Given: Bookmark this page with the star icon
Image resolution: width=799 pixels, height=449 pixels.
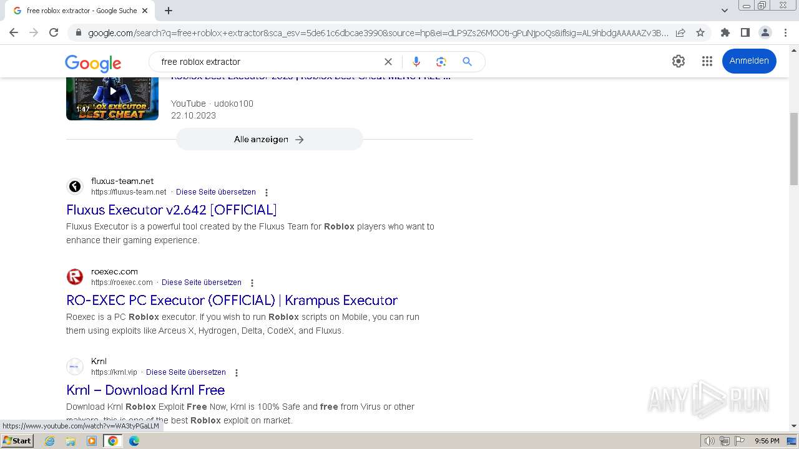Looking at the screenshot, I should point(700,32).
